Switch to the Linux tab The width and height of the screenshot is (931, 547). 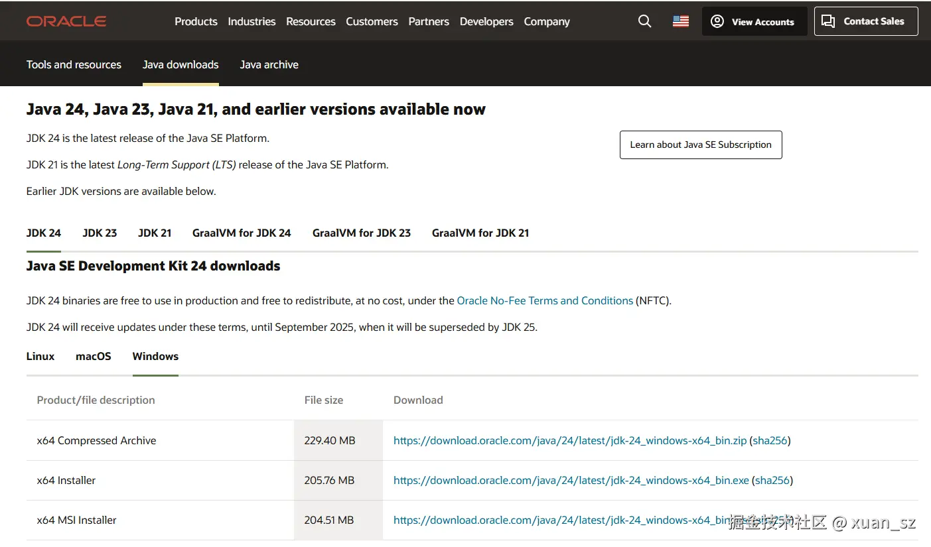click(x=40, y=356)
